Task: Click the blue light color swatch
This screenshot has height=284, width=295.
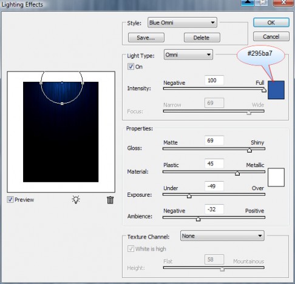Action: point(276,90)
